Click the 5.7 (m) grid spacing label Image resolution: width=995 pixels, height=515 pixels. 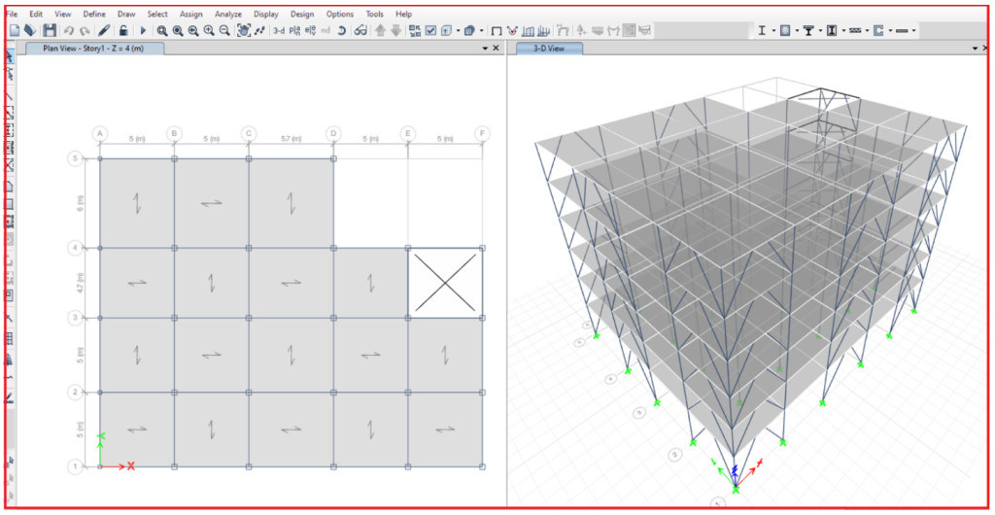pos(291,139)
